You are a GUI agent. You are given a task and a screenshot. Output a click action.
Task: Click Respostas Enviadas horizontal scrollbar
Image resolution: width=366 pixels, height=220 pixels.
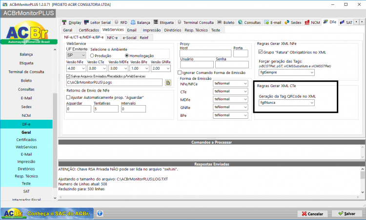[x=209, y=197]
